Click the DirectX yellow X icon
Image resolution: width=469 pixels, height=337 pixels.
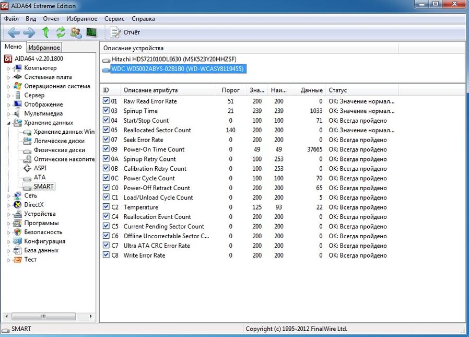(18, 205)
